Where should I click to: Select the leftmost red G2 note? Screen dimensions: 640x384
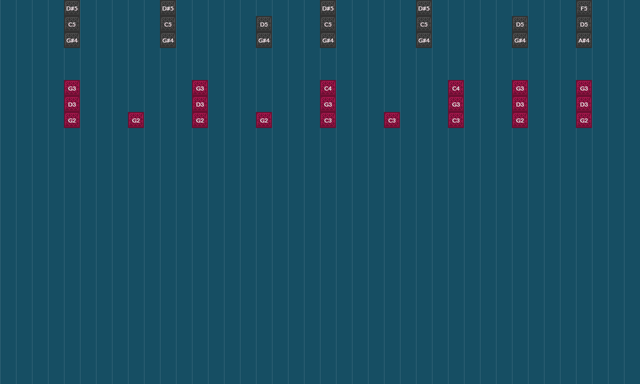pyautogui.click(x=72, y=120)
